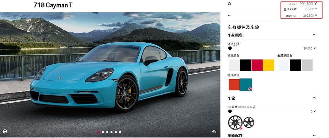
Task: Click the monthly payment calculator icon
Action: tap(285, 9)
